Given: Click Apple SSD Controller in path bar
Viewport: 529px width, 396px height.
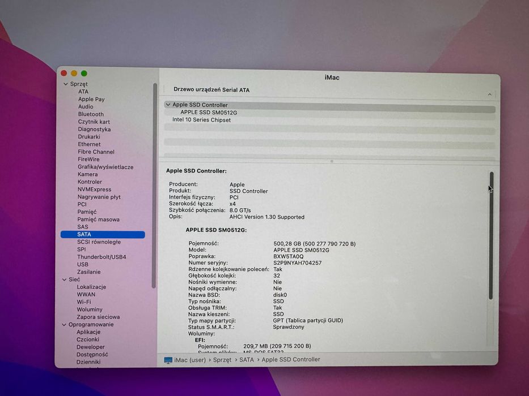Looking at the screenshot, I should click(291, 359).
